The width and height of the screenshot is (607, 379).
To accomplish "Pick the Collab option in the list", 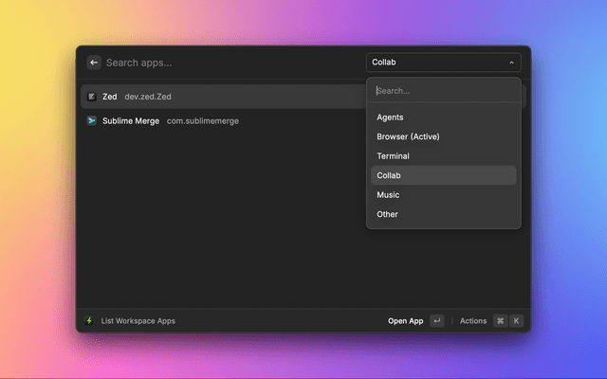I will [x=443, y=175].
